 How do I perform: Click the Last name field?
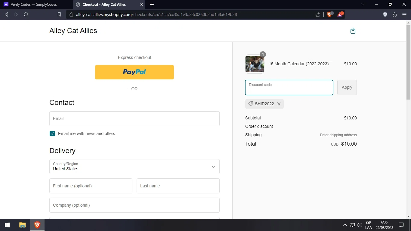click(178, 186)
